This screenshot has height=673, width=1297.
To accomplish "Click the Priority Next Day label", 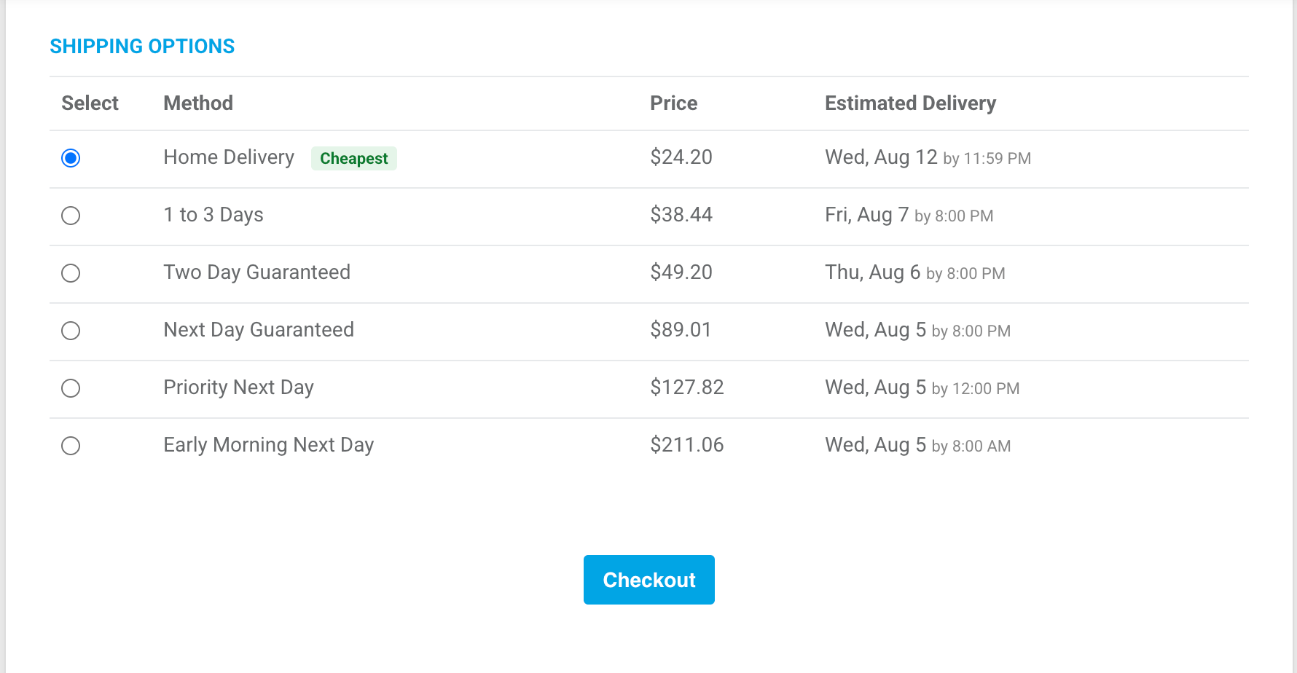I will click(x=238, y=387).
